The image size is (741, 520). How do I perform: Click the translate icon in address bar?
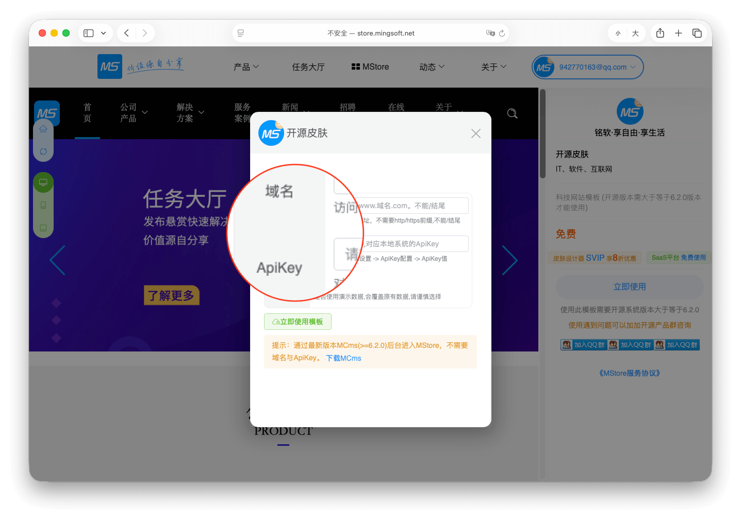pos(490,33)
